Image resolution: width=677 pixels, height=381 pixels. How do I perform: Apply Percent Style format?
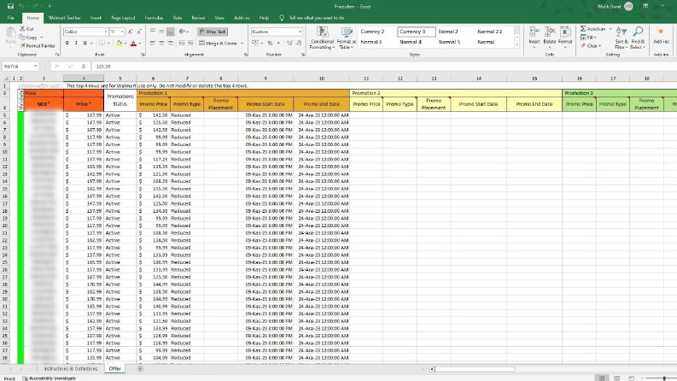(x=270, y=44)
